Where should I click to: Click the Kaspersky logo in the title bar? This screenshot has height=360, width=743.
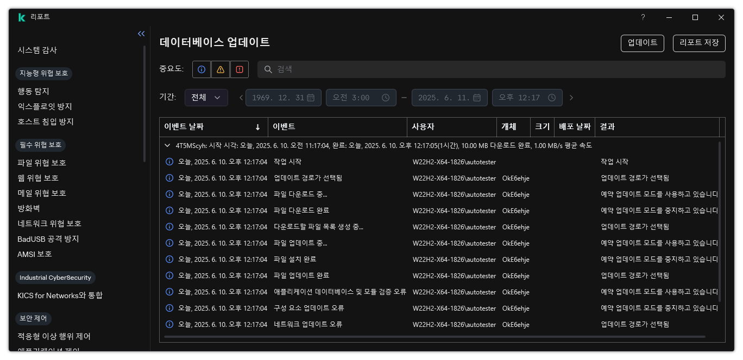(x=21, y=17)
